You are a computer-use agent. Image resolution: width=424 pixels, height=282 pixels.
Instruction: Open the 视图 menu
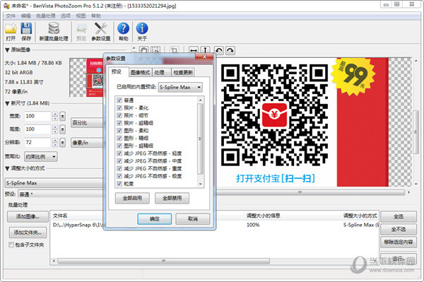[81, 16]
